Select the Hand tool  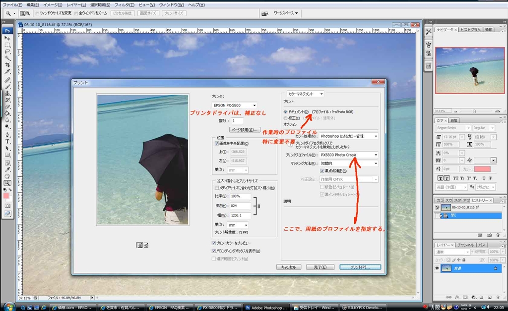pos(7,176)
